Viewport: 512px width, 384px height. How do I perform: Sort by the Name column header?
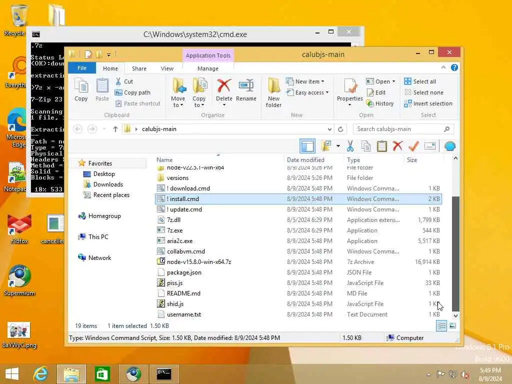218,159
